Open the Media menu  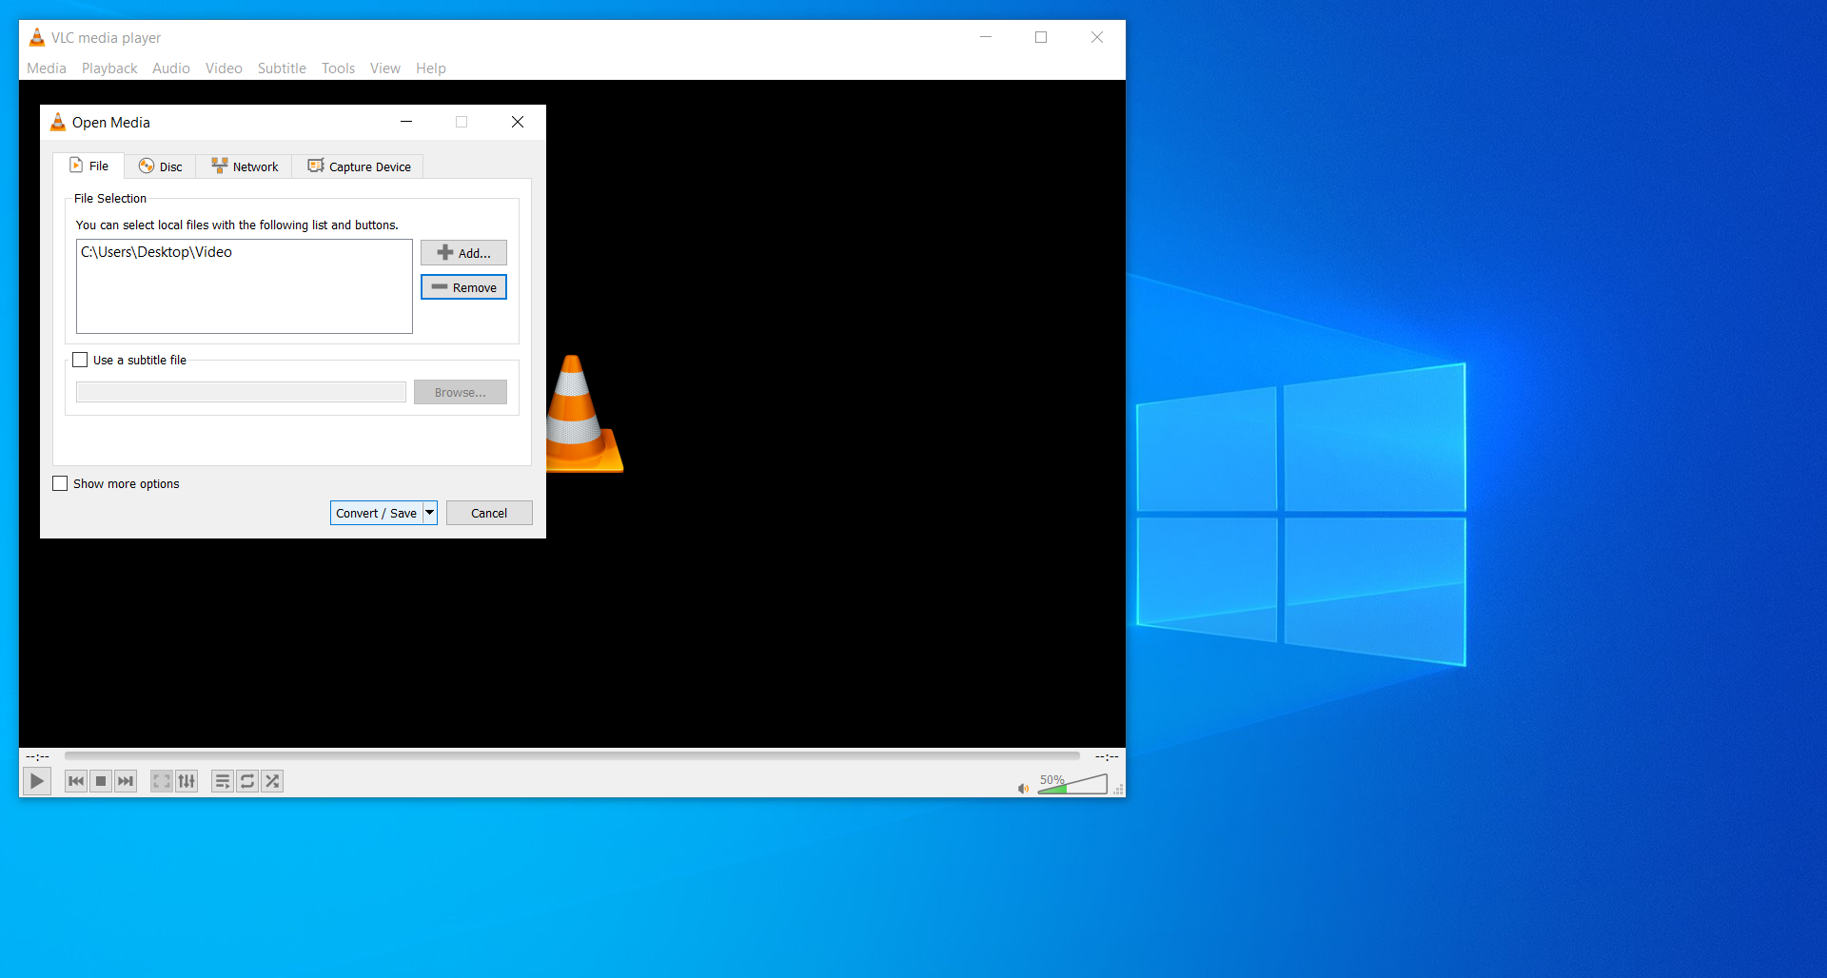pyautogui.click(x=47, y=68)
